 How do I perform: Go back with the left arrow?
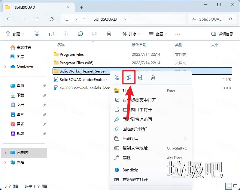(x=8, y=19)
